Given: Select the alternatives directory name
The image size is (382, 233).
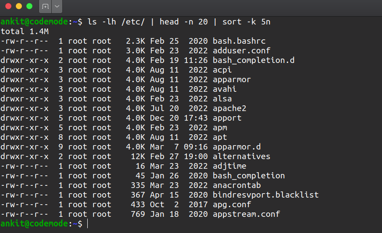Looking at the screenshot, I should tap(241, 156).
